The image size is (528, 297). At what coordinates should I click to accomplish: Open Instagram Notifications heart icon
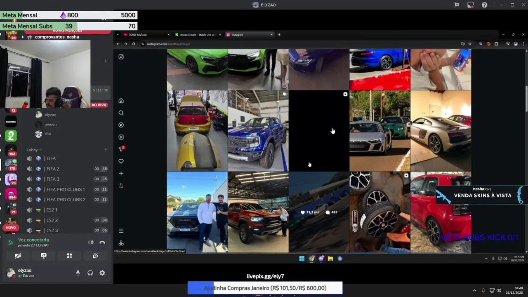pyautogui.click(x=121, y=161)
